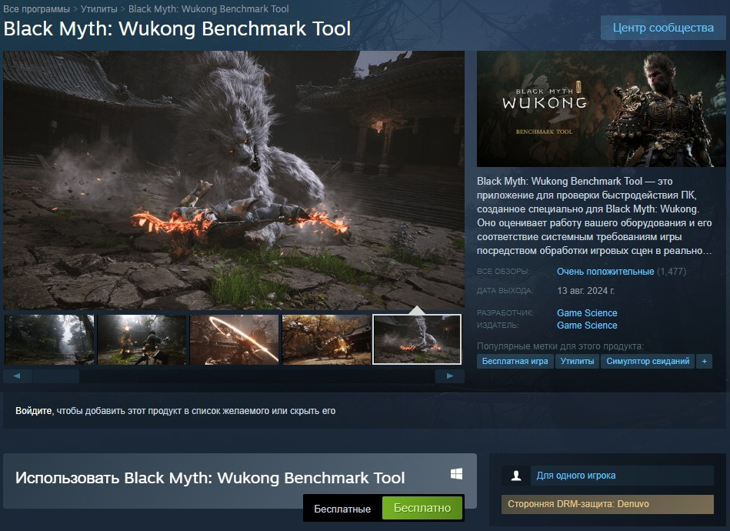Click the description ending 'сцен в реально…'
This screenshot has width=730, height=531.
(x=595, y=215)
